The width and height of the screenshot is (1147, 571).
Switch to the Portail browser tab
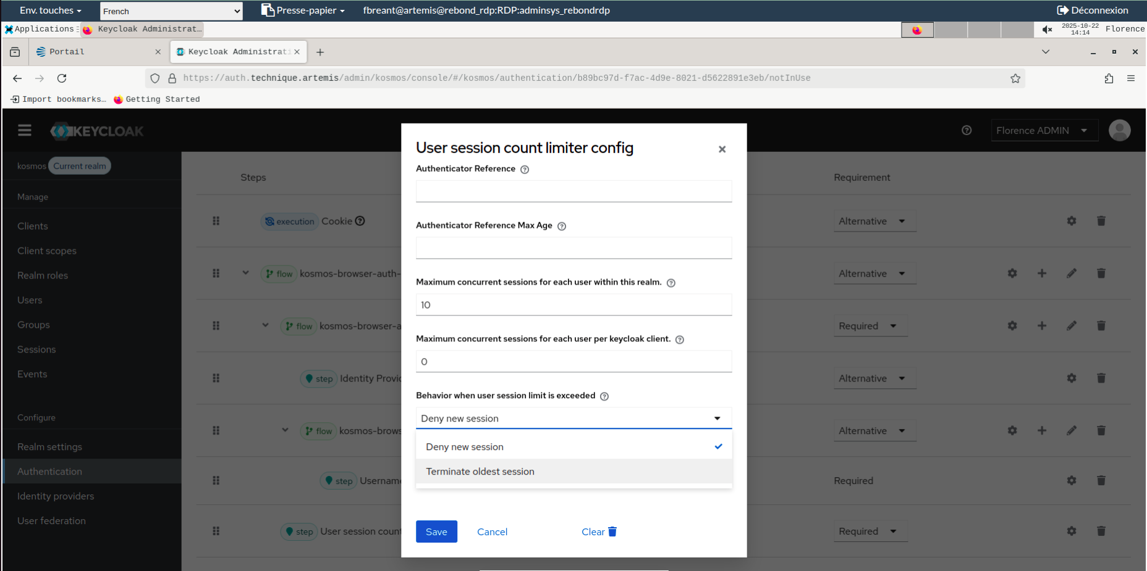[x=67, y=52]
